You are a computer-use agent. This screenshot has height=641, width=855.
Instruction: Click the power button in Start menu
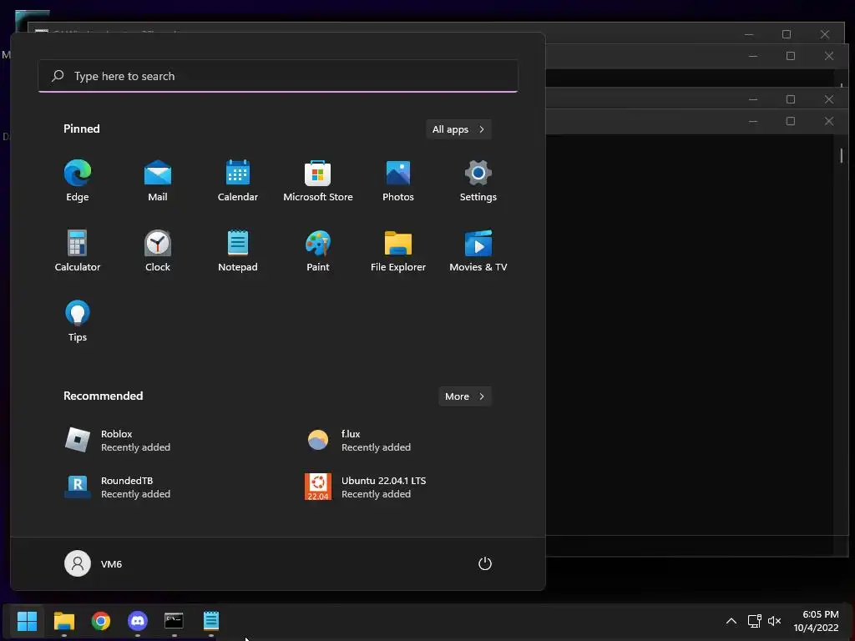click(x=485, y=563)
